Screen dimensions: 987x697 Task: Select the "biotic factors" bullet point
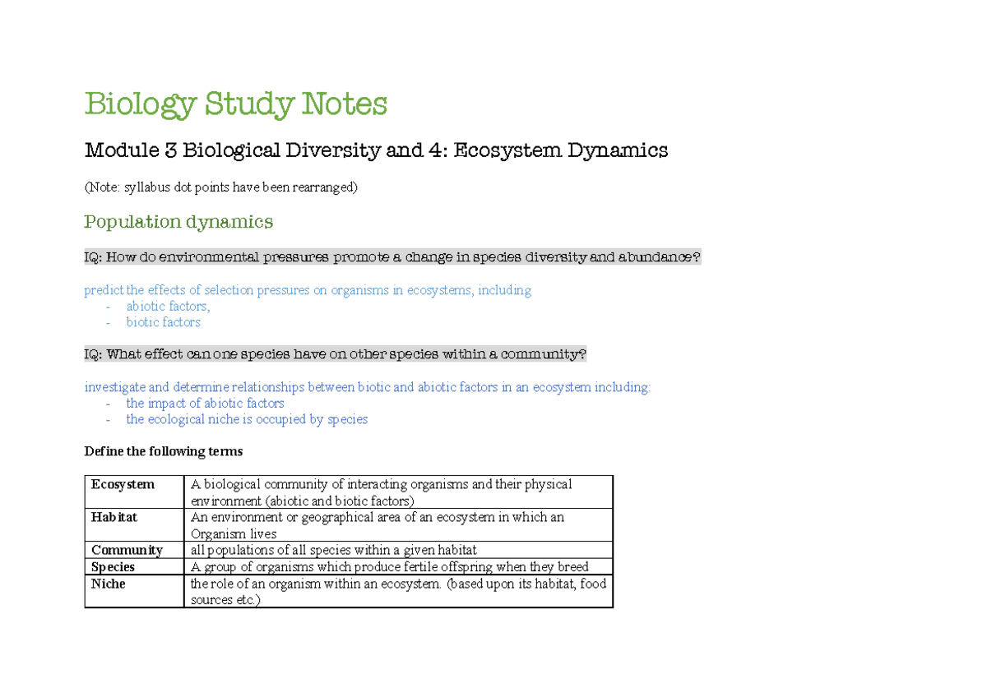tap(163, 321)
